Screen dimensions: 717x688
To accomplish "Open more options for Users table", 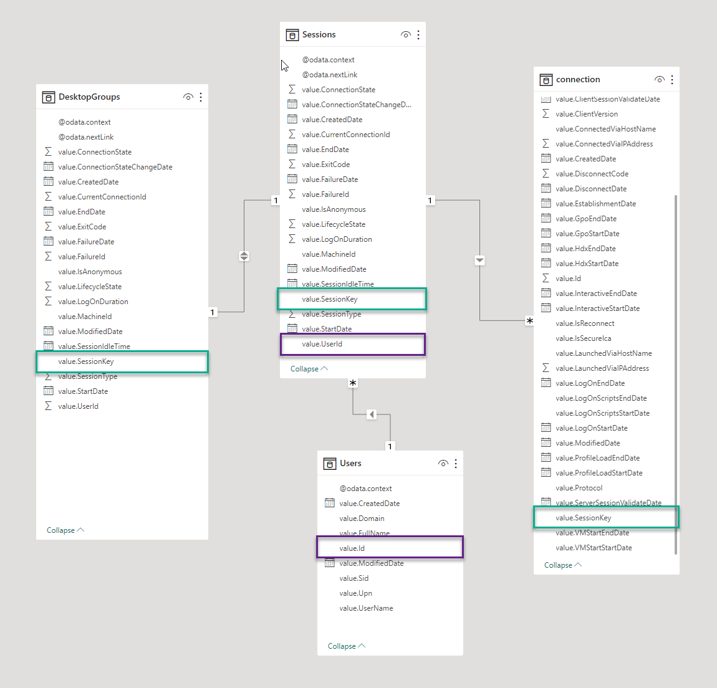I will (x=456, y=464).
